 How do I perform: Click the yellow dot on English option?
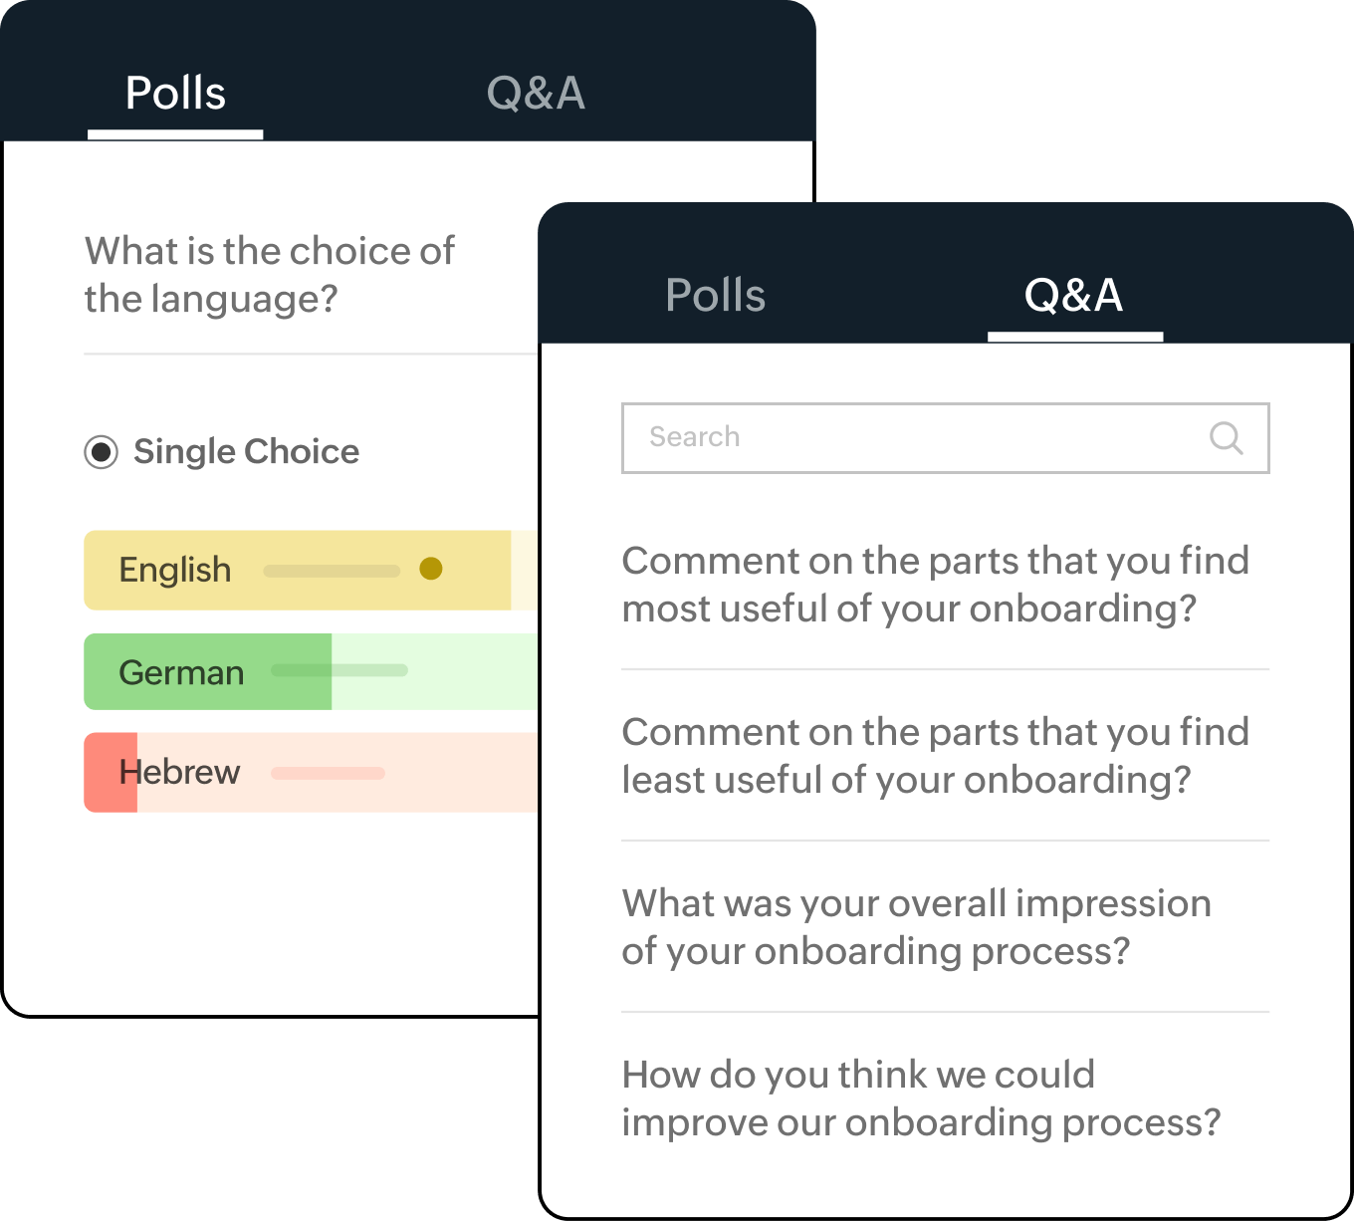431,569
